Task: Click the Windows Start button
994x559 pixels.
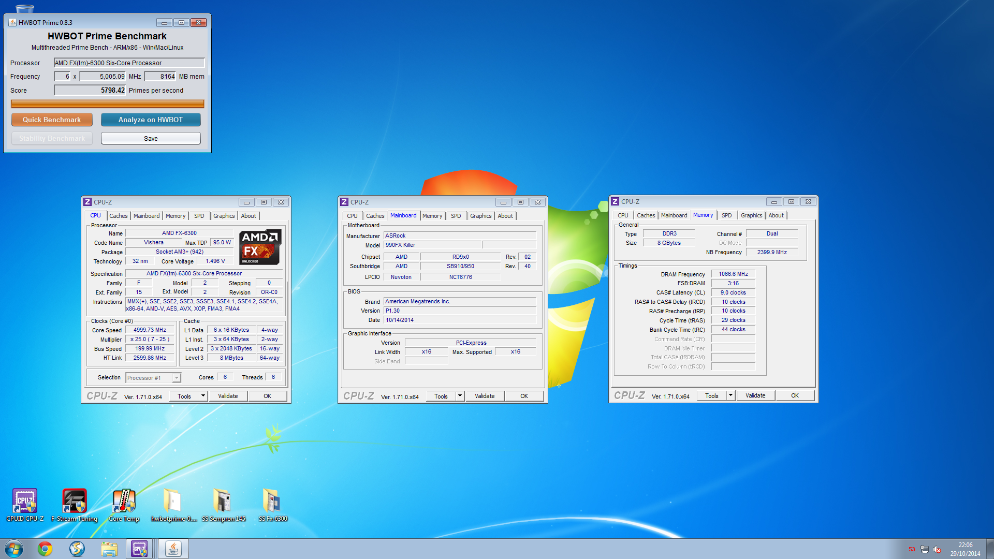Action: [x=14, y=549]
